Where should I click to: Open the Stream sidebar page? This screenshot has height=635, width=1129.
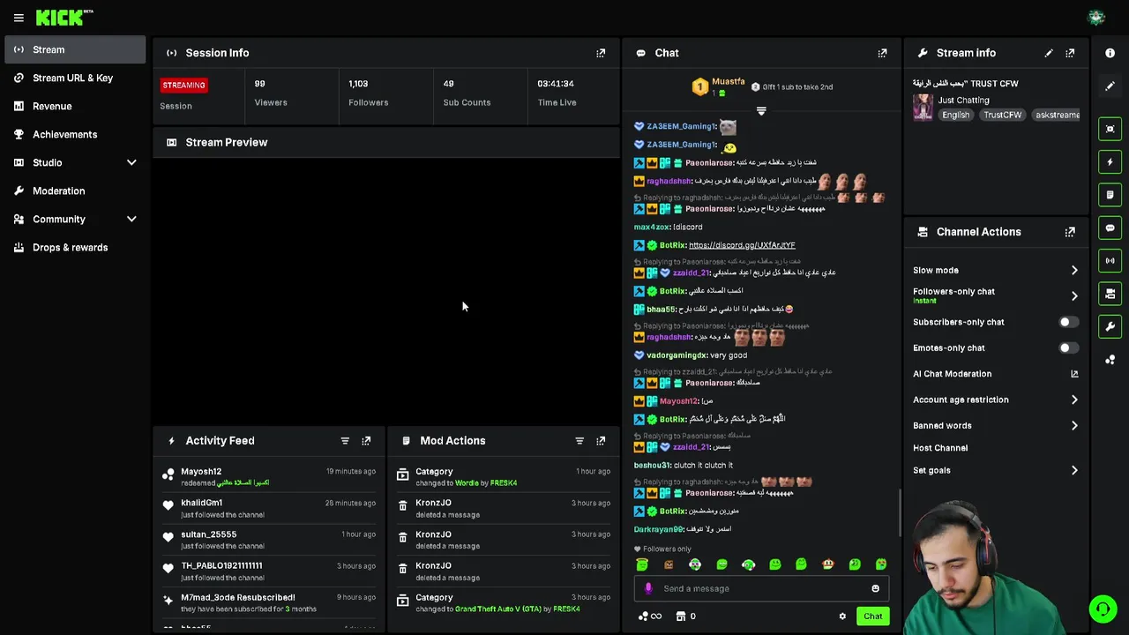(75, 49)
